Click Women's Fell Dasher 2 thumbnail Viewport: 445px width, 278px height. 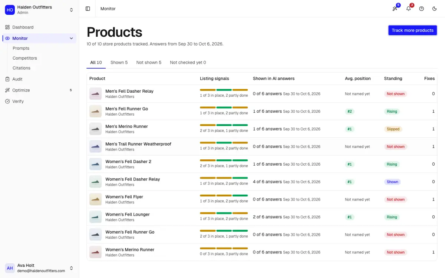click(95, 164)
